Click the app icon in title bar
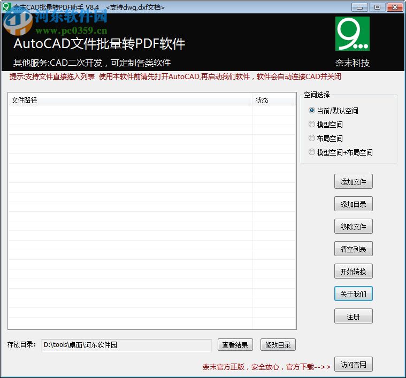Screen dimensions: 406x378 [x=6, y=6]
